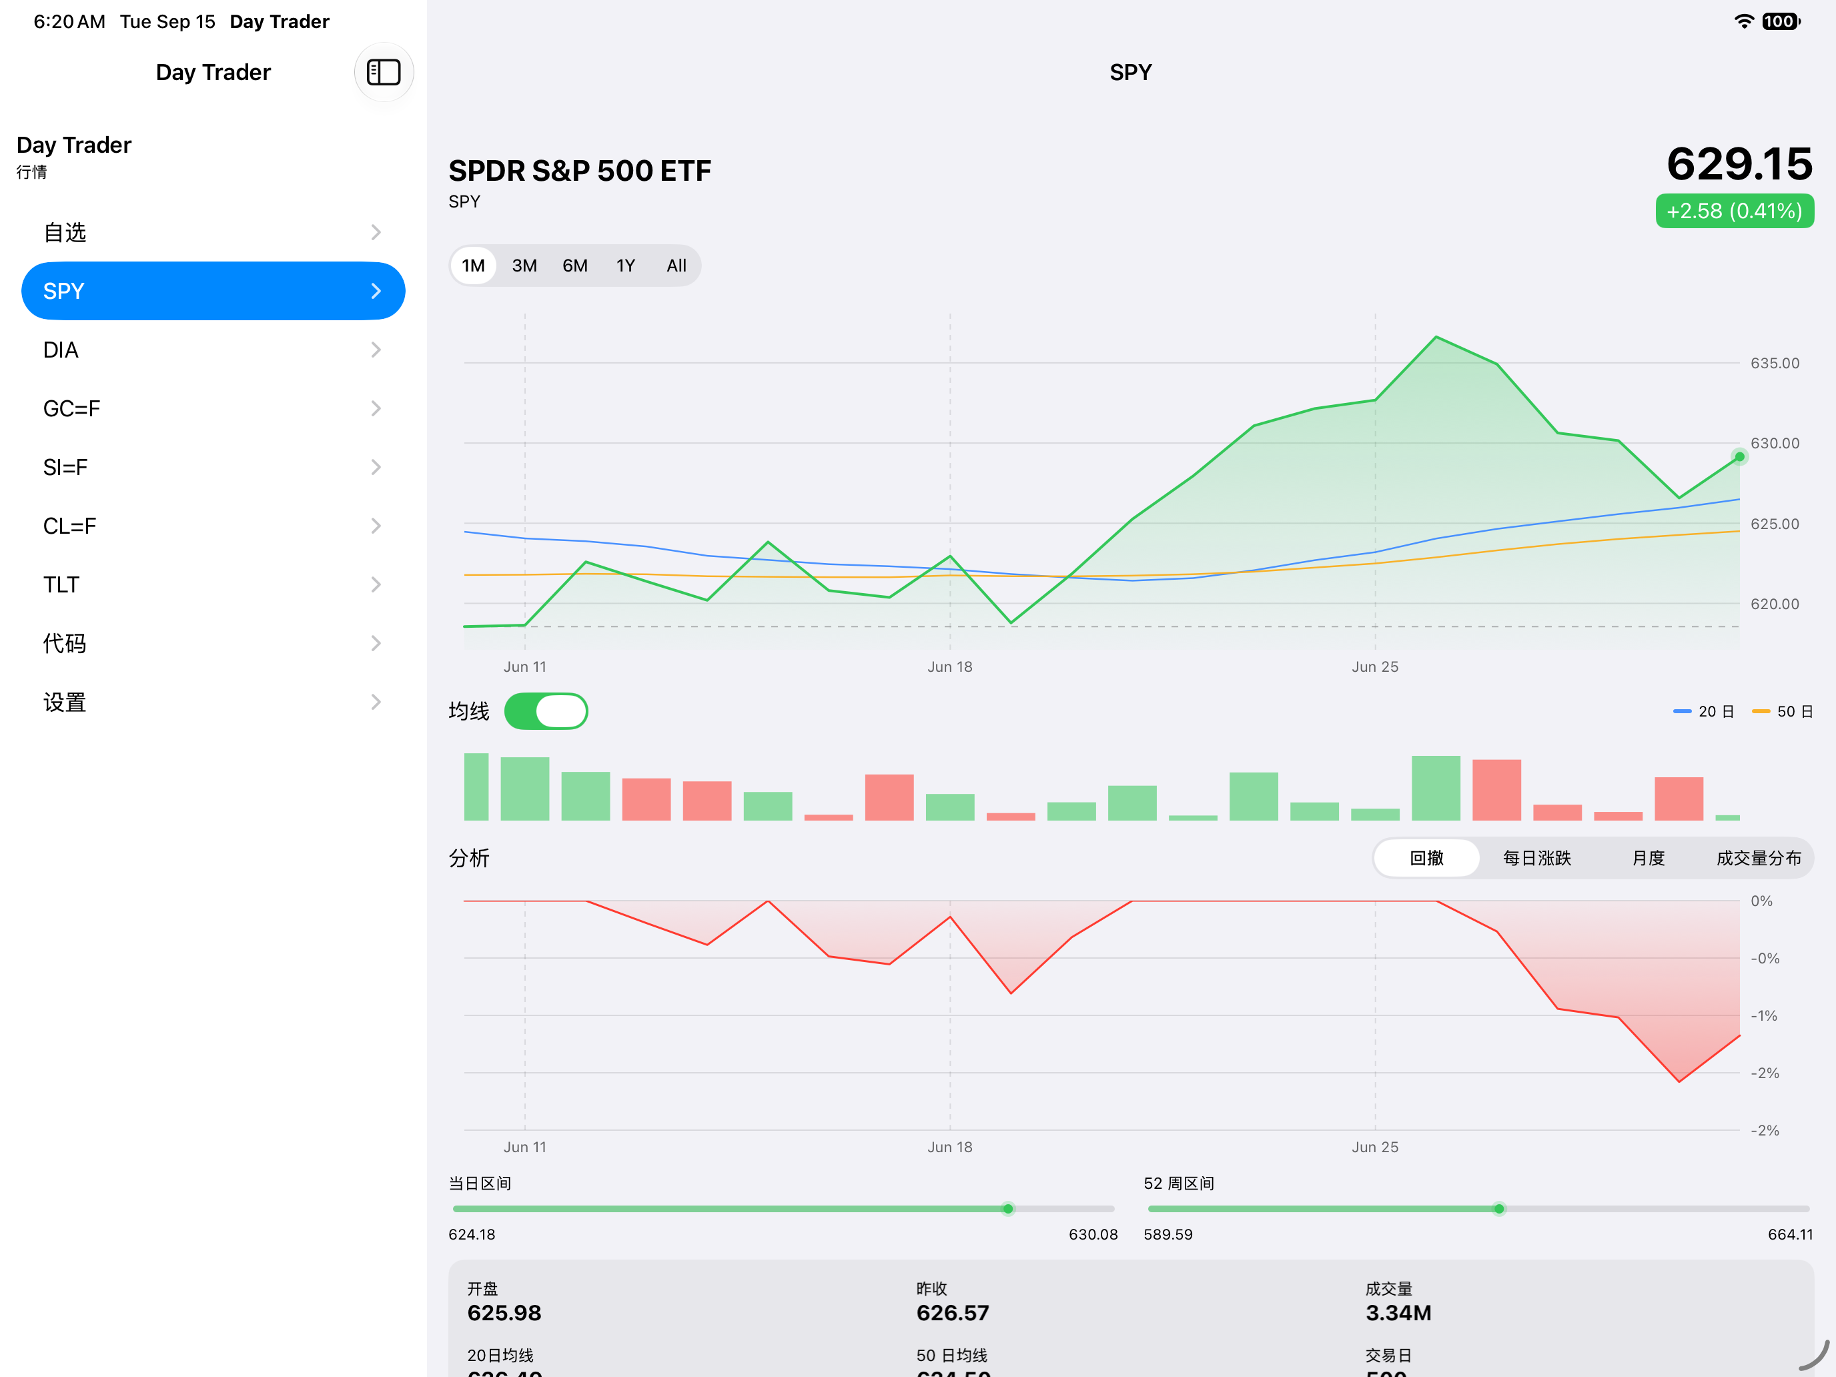Screen dimensions: 1836x1377
Task: Tap the latest price dot on chart
Action: [x=1740, y=456]
